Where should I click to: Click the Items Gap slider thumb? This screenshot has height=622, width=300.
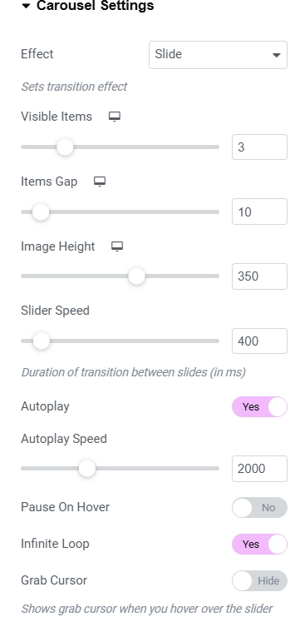pyautogui.click(x=41, y=211)
